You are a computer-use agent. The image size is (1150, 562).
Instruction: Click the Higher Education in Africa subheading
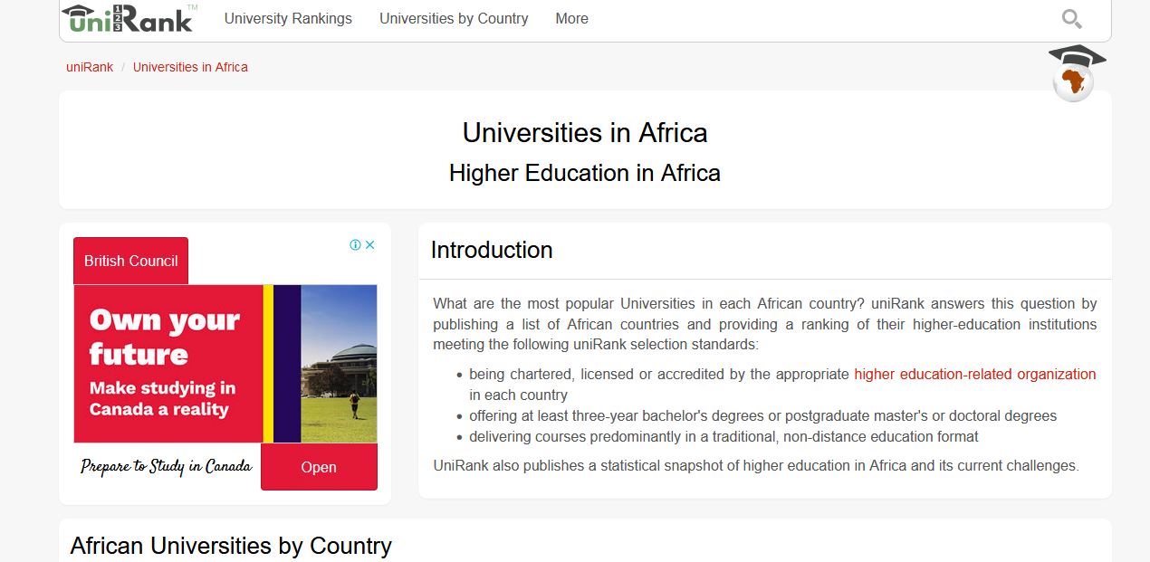pos(585,173)
